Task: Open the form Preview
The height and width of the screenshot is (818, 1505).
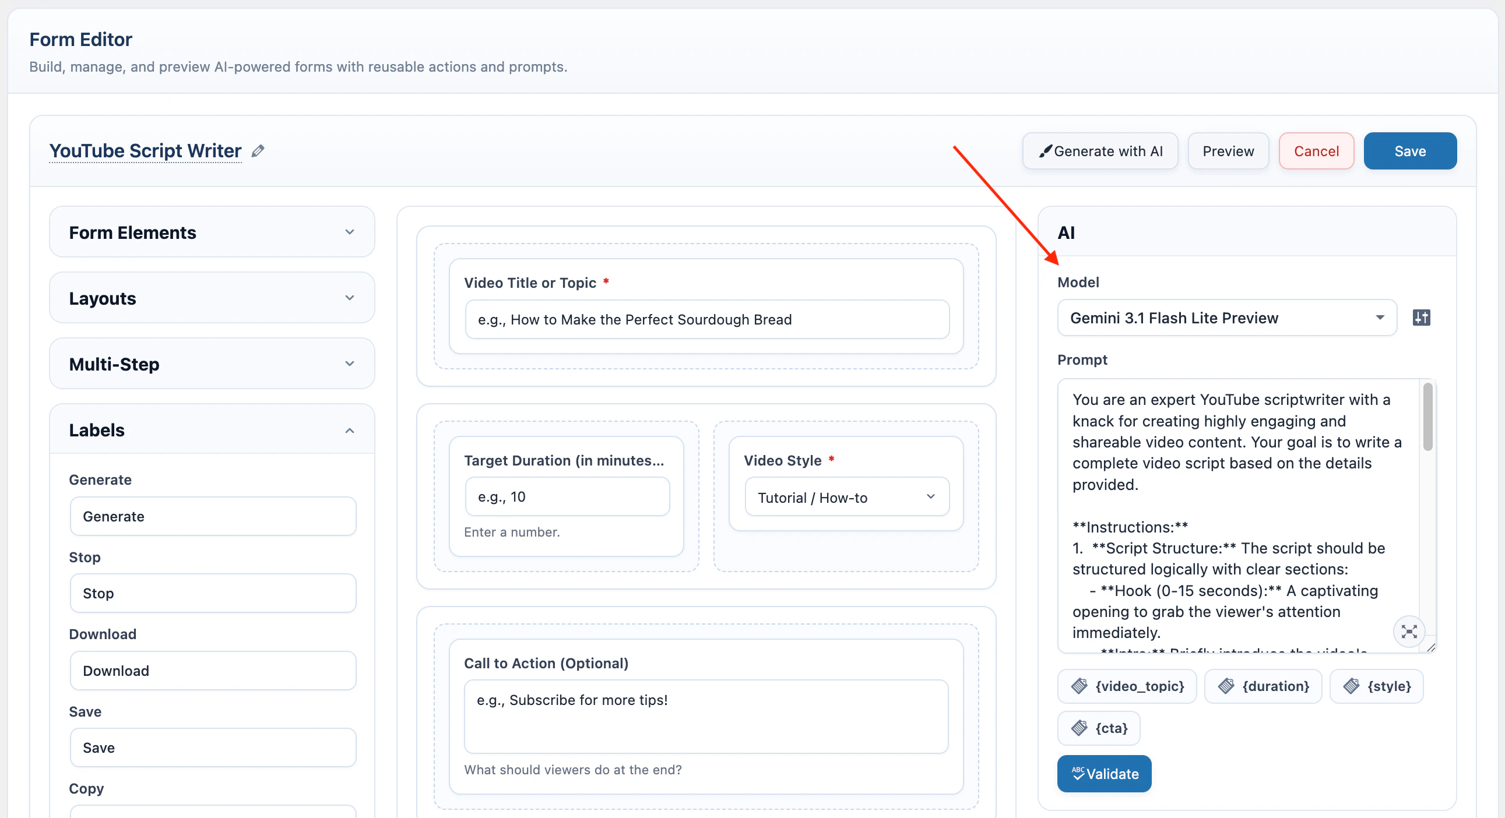Action: (x=1228, y=151)
